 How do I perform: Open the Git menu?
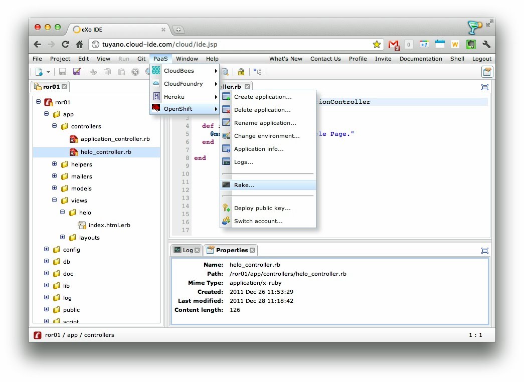point(141,59)
